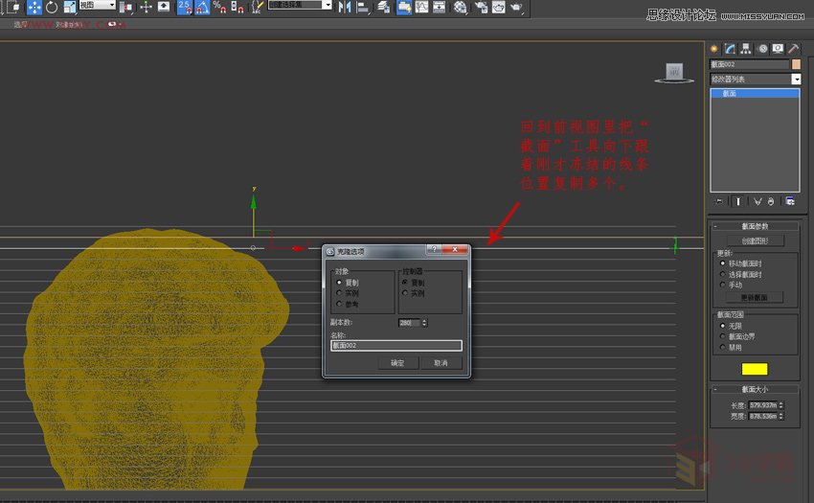Click the 确定 button in the clone dialog
The image size is (814, 503).
click(x=397, y=363)
